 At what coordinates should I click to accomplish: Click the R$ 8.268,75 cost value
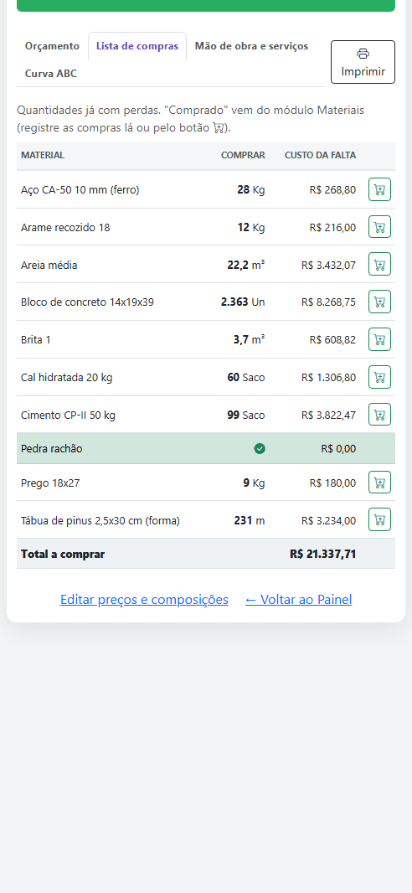[x=329, y=302]
